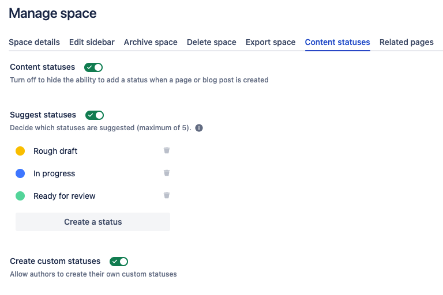Toggle the Content statuses switch
443x295 pixels.
93,67
